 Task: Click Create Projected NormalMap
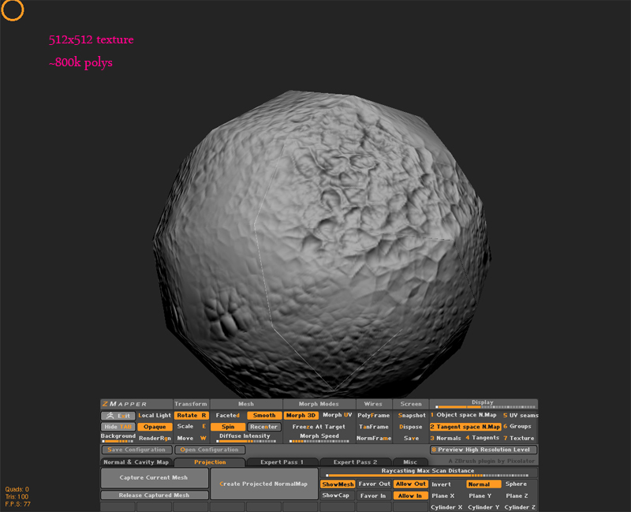tap(263, 484)
